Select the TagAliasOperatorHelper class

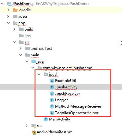[77, 113]
